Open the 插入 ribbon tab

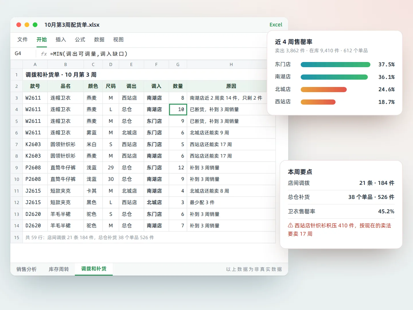[61, 40]
